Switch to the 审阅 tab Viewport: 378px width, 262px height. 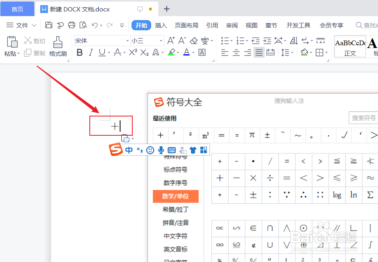coord(232,25)
